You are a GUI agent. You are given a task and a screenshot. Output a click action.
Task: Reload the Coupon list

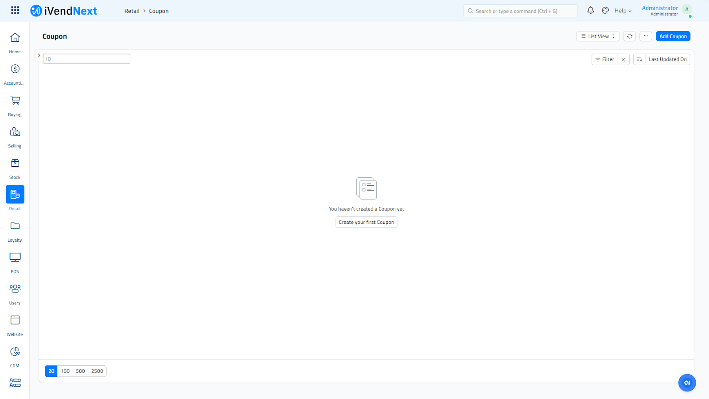[x=629, y=36]
